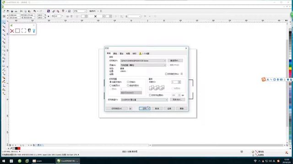Expand the arrow beside the Undo icon
This screenshot has width=293, height=164.
click(38, 11)
